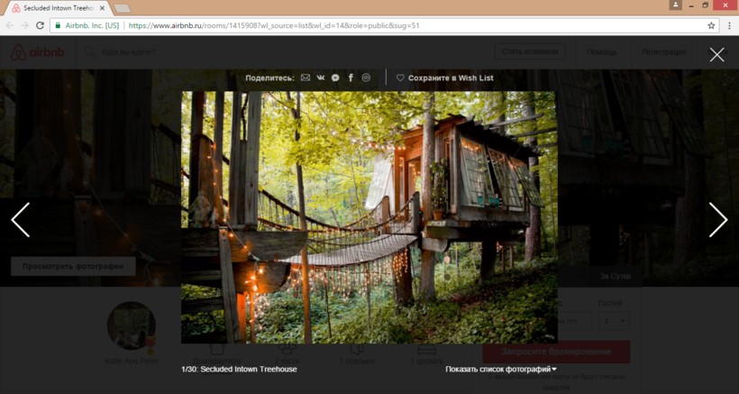The width and height of the screenshot is (739, 394).
Task: Click the 'За Сутки' label
Action: coord(615,276)
